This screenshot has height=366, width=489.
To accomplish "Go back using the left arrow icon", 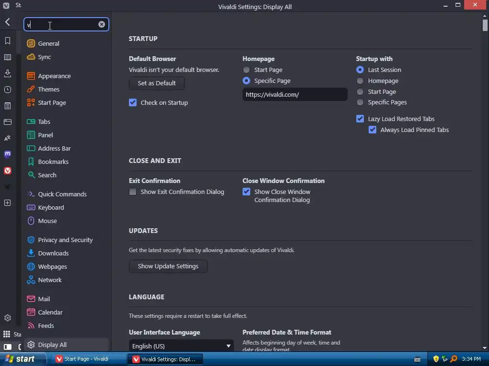I will (x=8, y=22).
